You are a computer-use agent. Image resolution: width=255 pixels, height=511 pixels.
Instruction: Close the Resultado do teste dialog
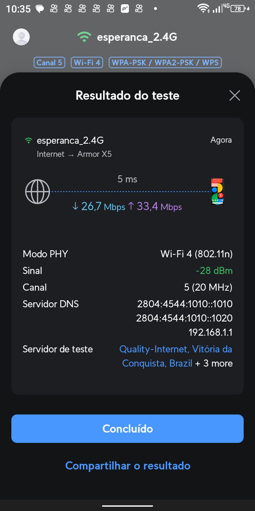coord(234,95)
